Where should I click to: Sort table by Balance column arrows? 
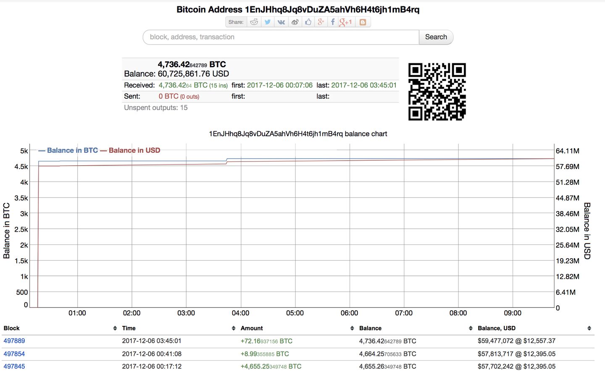coord(471,328)
